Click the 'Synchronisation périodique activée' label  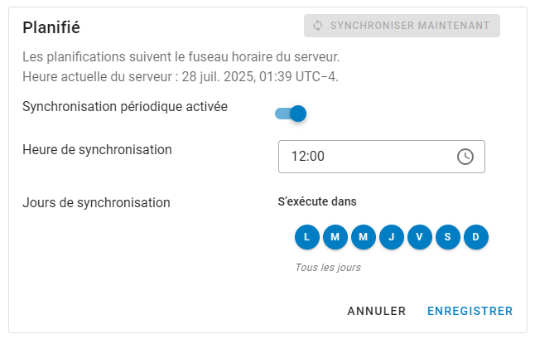125,107
